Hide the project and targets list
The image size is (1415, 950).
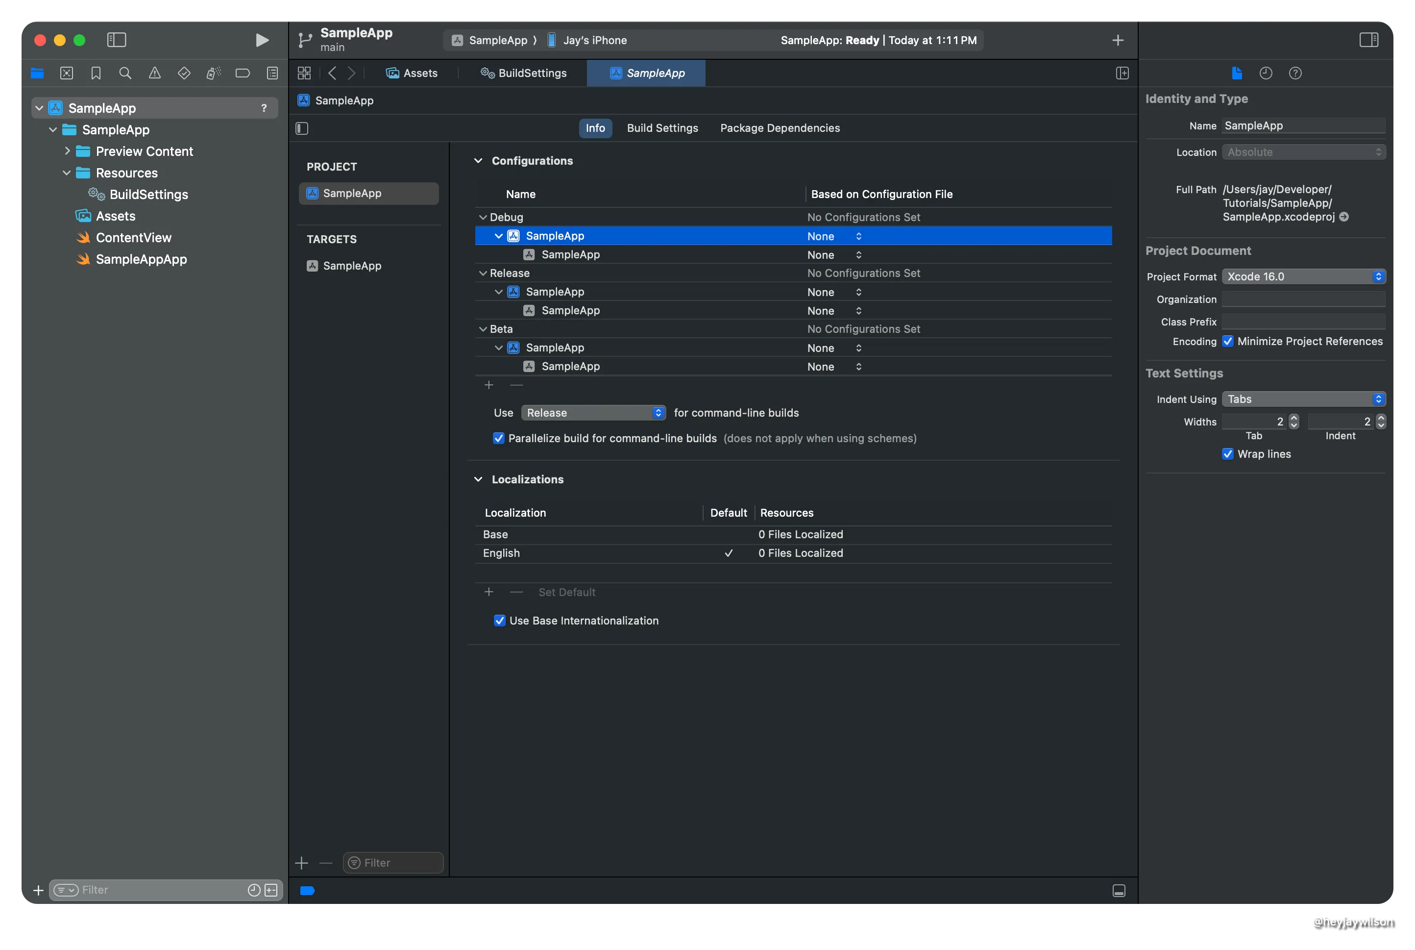click(302, 128)
